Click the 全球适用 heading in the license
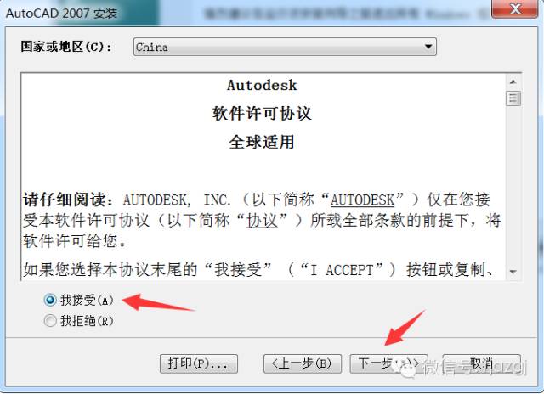The width and height of the screenshot is (544, 394). (x=262, y=142)
